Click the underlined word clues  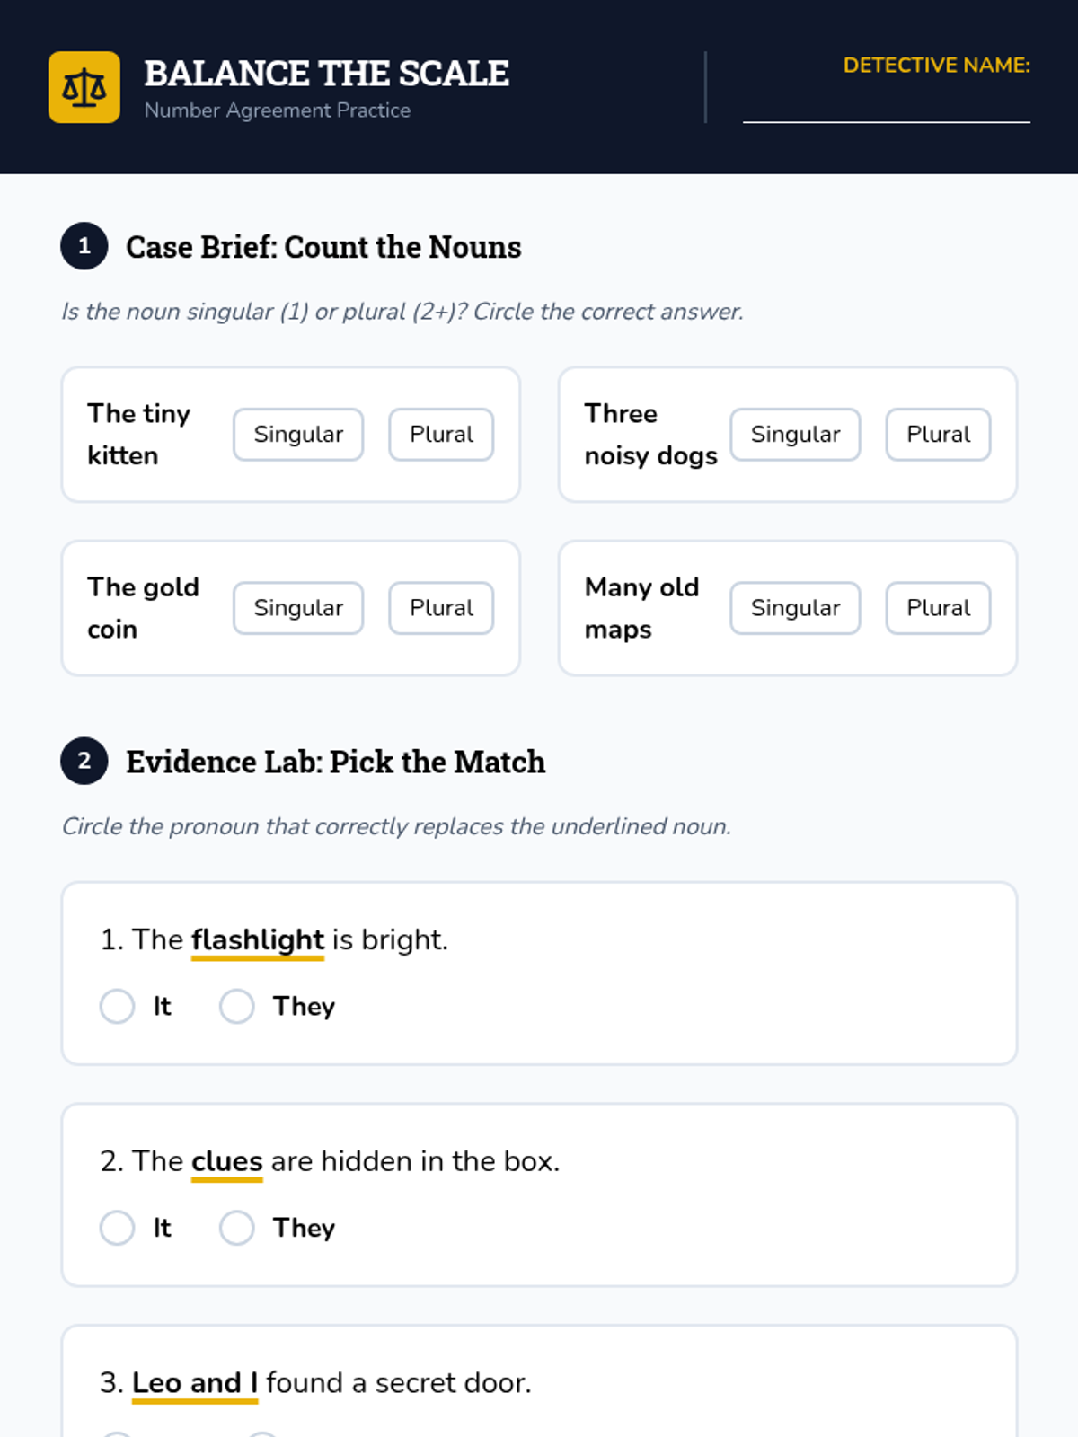[x=226, y=1161]
